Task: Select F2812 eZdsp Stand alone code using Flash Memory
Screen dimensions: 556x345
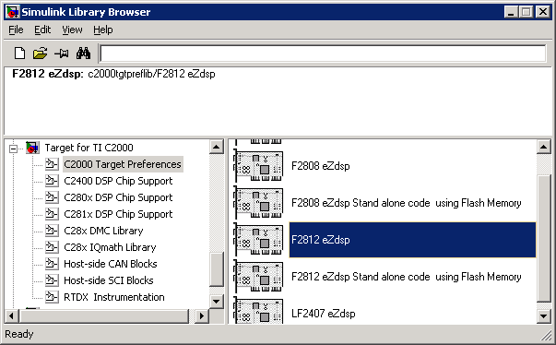Action: [x=407, y=277]
